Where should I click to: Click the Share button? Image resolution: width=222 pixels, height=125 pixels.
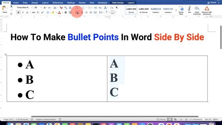point(212,2)
